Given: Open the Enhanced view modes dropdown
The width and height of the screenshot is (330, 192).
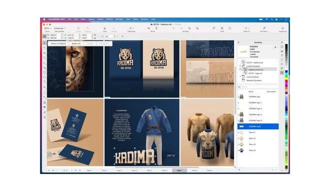Looking at the screenshot, I should pyautogui.click(x=59, y=28).
